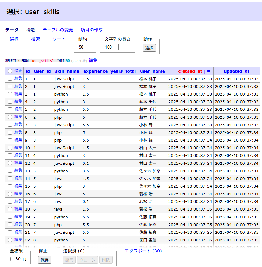262x267 pixels.
Task: Click the 編集 link next to SQL query
Action: (x=93, y=60)
